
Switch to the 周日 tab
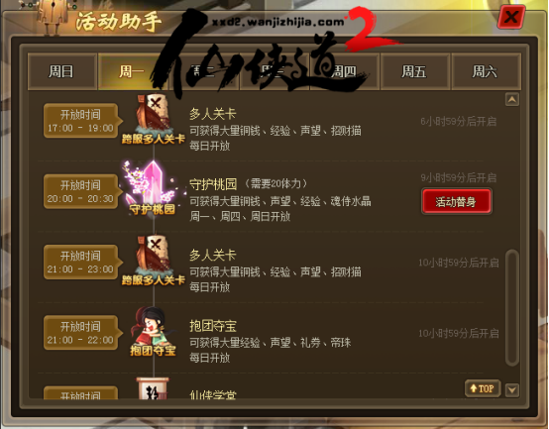pyautogui.click(x=62, y=71)
